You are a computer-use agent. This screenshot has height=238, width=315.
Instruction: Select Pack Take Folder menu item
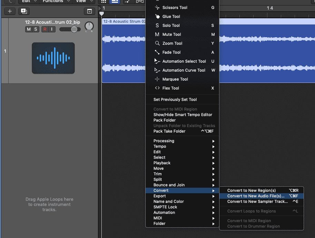pos(182,131)
